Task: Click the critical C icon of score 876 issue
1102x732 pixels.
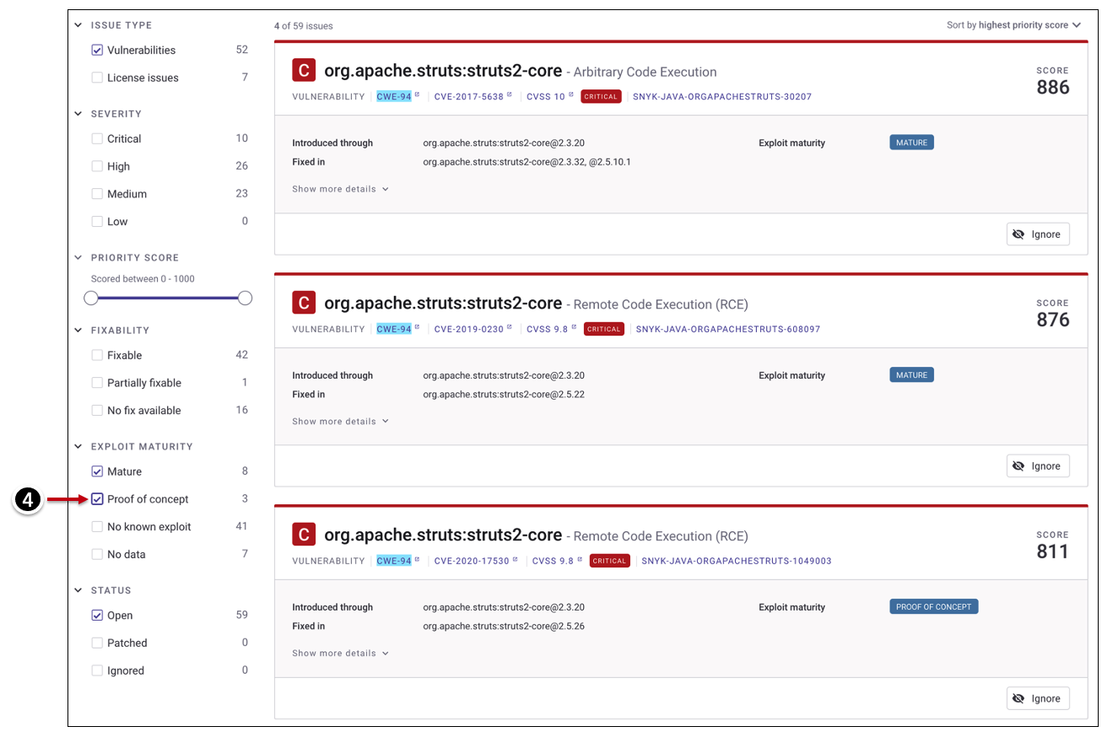Action: 304,303
